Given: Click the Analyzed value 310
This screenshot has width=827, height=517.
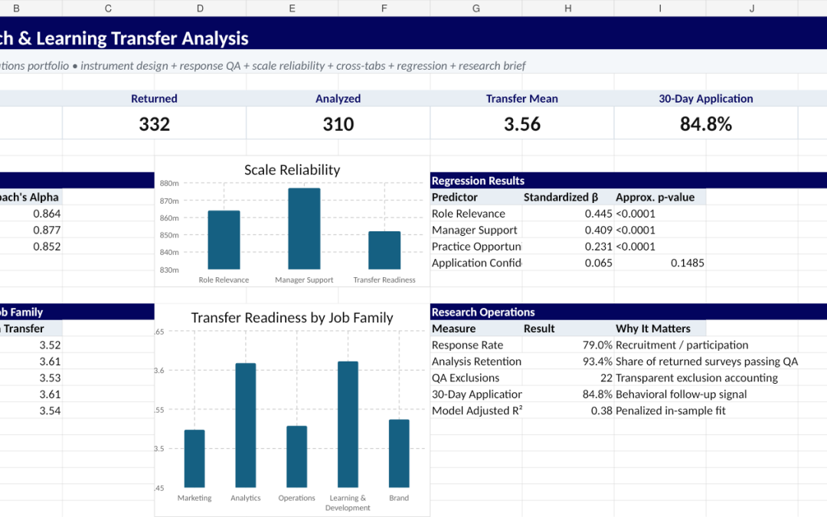Looking at the screenshot, I should coord(338,124).
